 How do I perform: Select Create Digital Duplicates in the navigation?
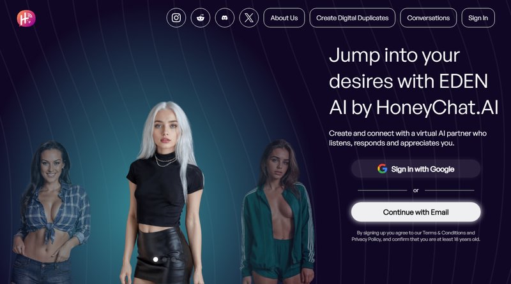(353, 18)
